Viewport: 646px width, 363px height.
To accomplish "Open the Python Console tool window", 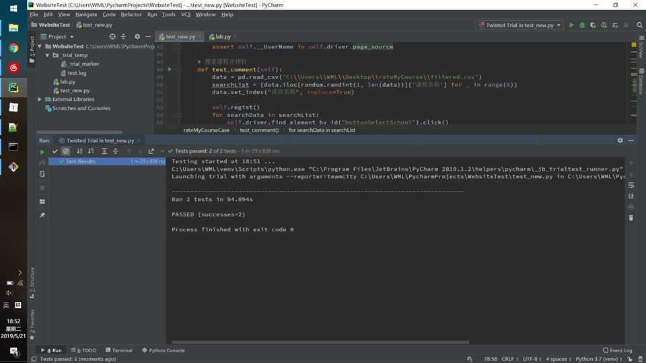I will [163, 350].
